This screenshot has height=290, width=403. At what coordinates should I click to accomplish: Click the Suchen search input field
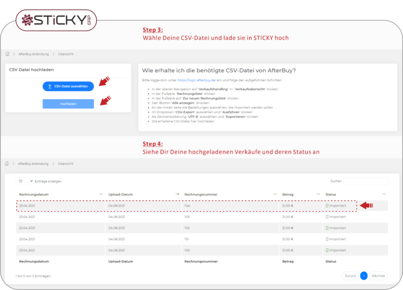tap(366, 181)
